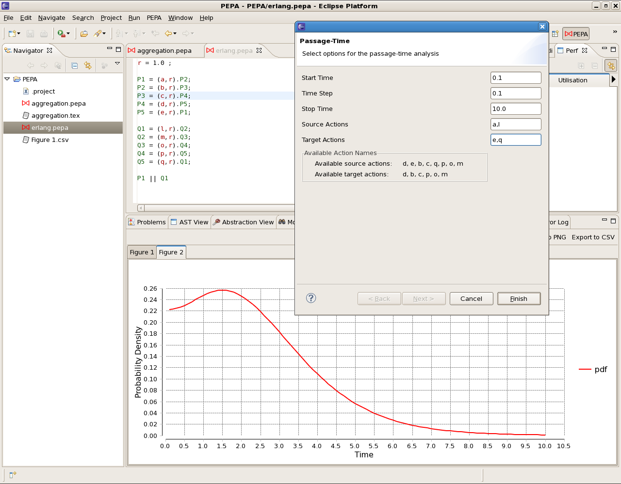Select erlang.pepa in the Navigator tree
621x484 pixels.
[63, 127]
